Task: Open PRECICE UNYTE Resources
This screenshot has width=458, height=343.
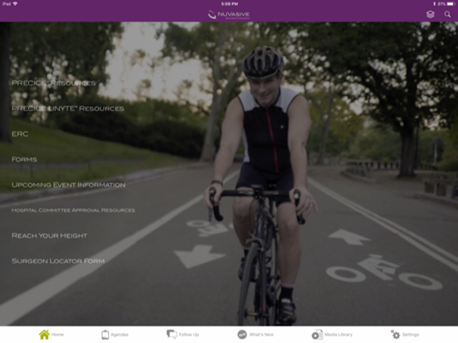Action: [68, 109]
